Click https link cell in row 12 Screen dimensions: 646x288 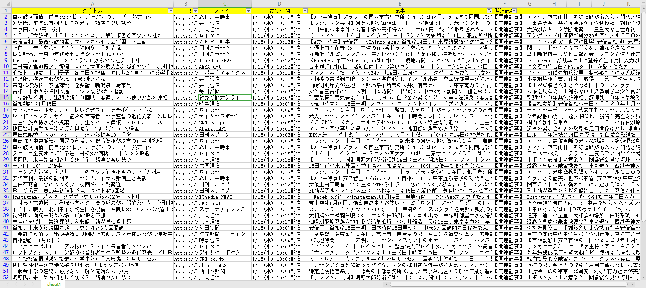click(186, 79)
